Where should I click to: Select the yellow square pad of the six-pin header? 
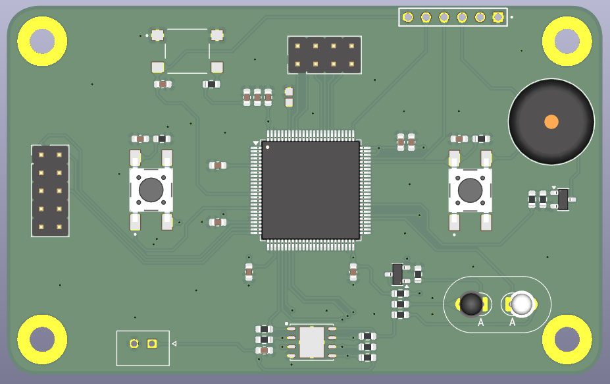(x=498, y=17)
